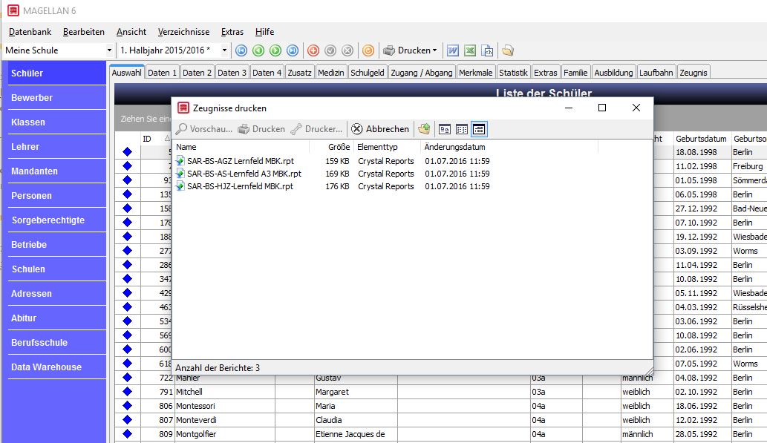Click the orange refresh icon
Image resolution: width=767 pixels, height=443 pixels.
[368, 50]
